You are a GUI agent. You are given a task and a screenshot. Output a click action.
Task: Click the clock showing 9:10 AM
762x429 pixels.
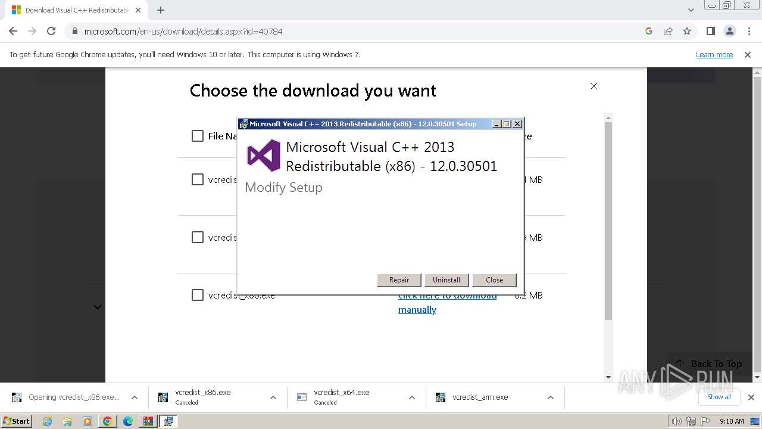coord(732,421)
